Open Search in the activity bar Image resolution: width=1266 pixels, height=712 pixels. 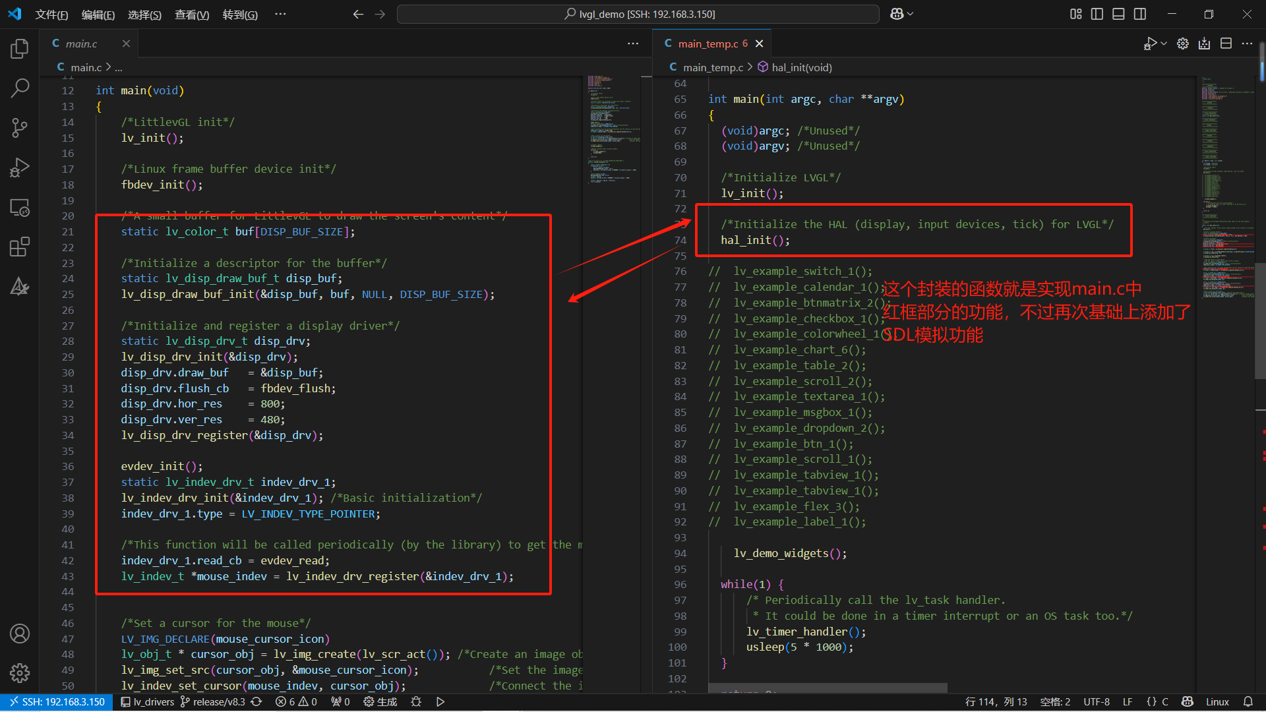[20, 88]
